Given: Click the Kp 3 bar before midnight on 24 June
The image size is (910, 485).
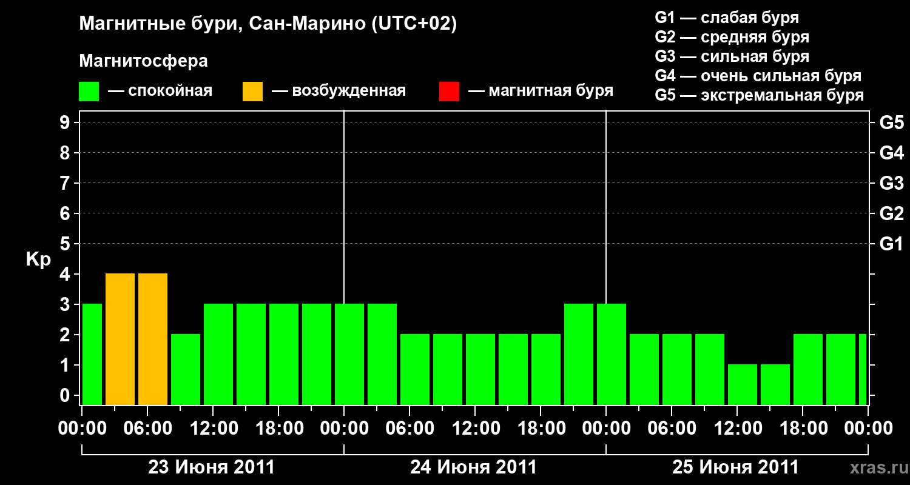Looking at the screenshot, I should click(x=579, y=354).
